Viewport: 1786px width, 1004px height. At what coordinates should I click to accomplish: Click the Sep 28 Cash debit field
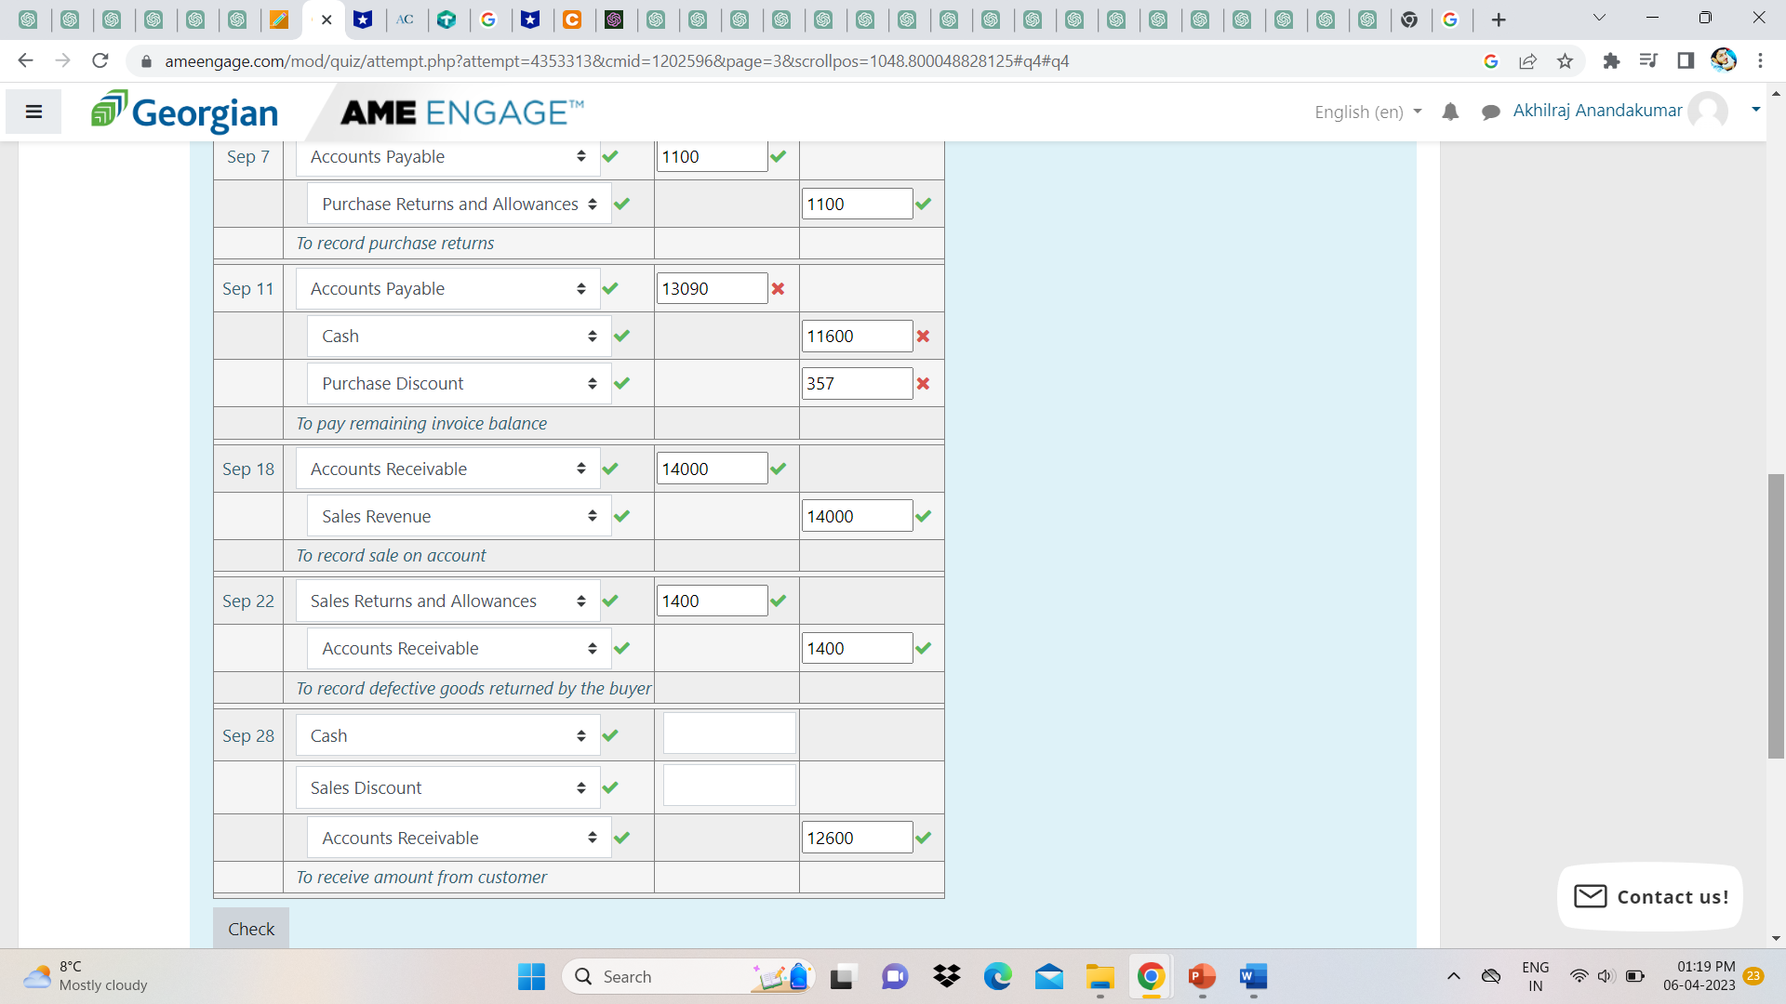point(728,734)
